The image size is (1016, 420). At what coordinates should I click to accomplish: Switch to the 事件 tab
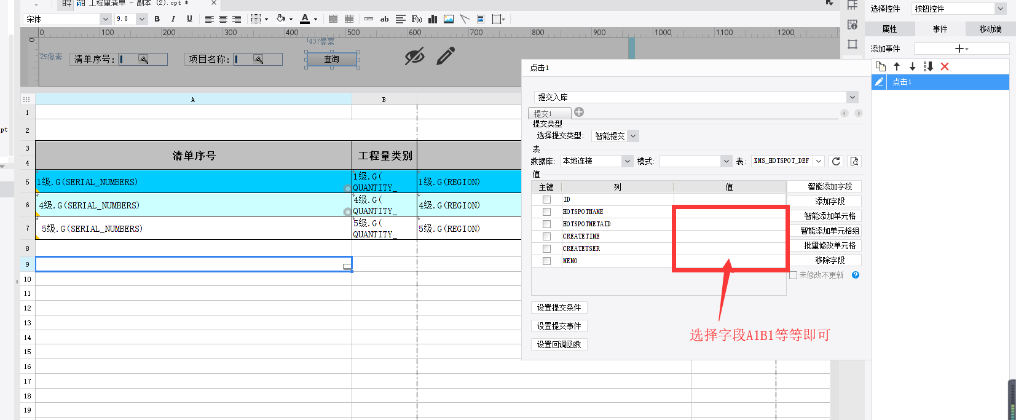click(x=940, y=29)
